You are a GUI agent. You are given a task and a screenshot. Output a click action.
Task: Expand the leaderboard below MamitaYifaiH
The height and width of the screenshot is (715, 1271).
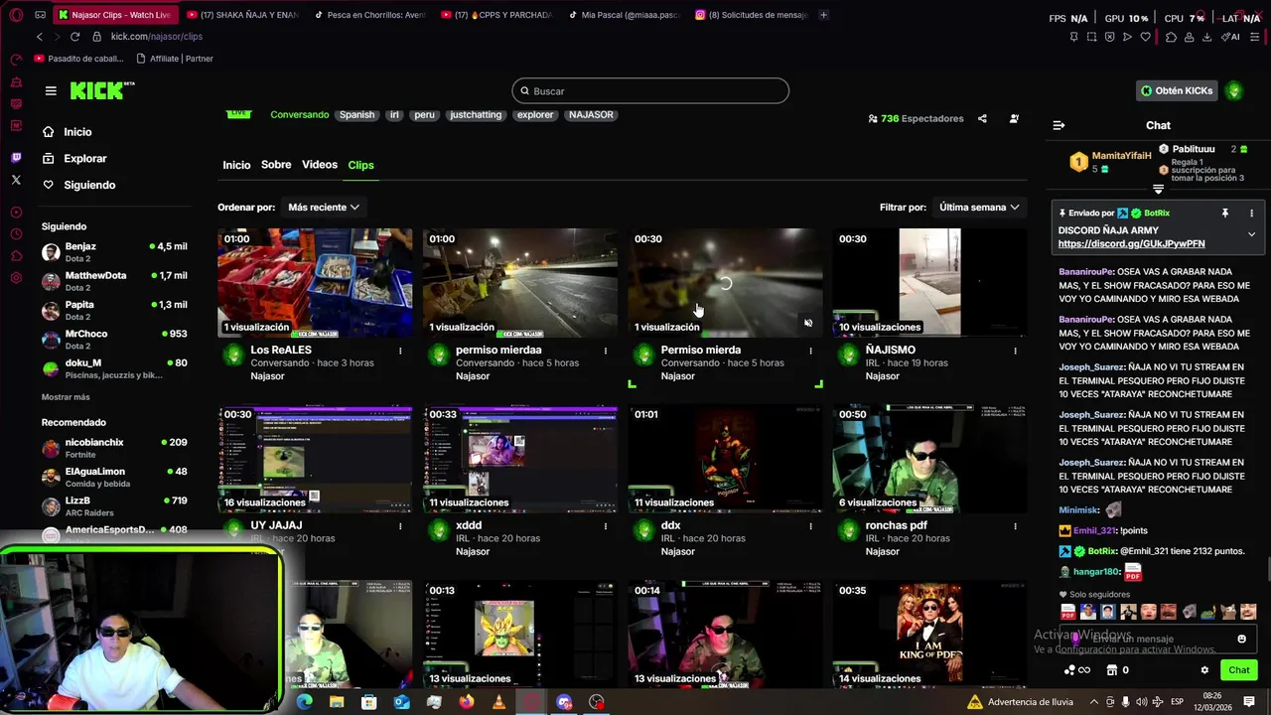pyautogui.click(x=1158, y=189)
